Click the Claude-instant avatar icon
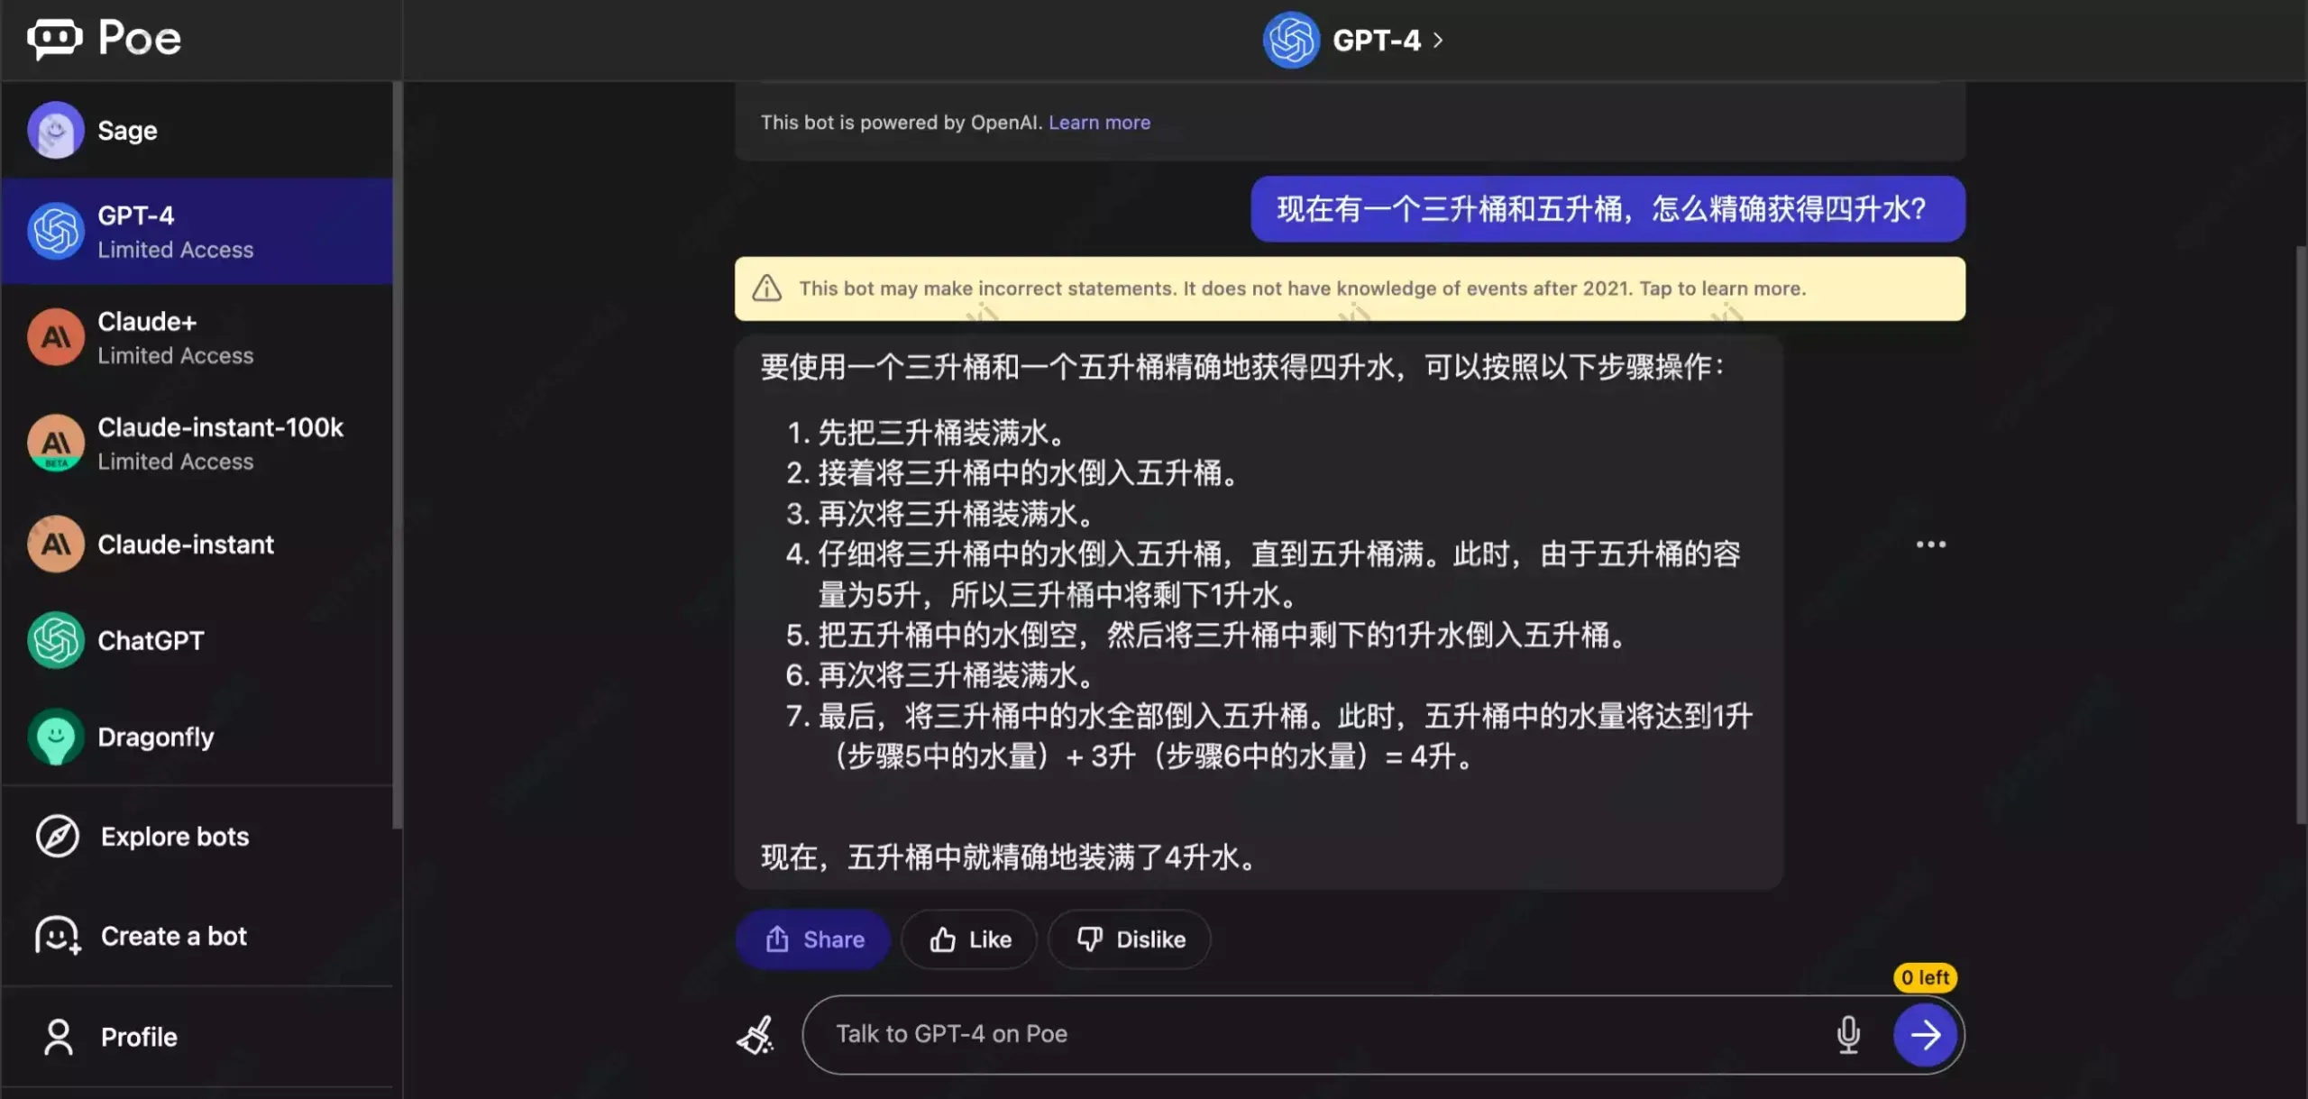 tap(56, 544)
